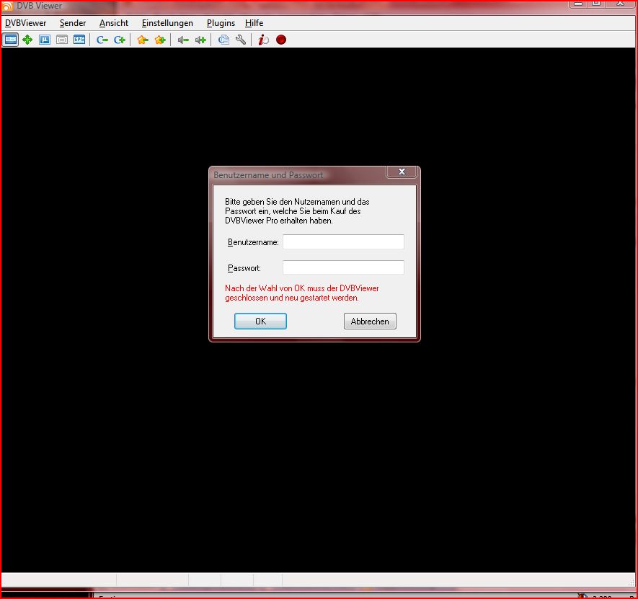Go to next favourite with star plus icon

coord(160,40)
